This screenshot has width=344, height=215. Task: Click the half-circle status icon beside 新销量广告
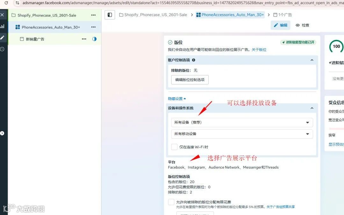click(94, 39)
